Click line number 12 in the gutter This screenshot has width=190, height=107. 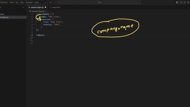[x=31, y=43]
